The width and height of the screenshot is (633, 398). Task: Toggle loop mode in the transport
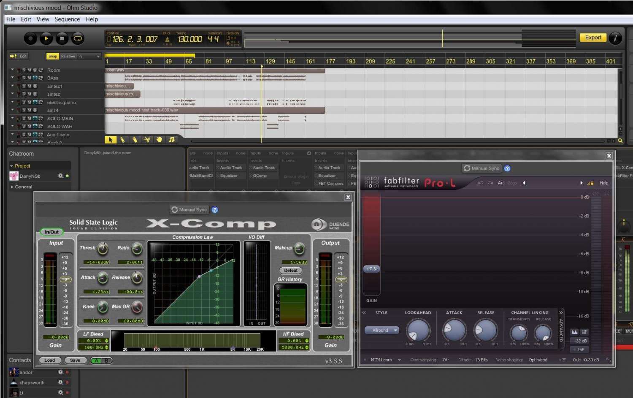pyautogui.click(x=78, y=39)
